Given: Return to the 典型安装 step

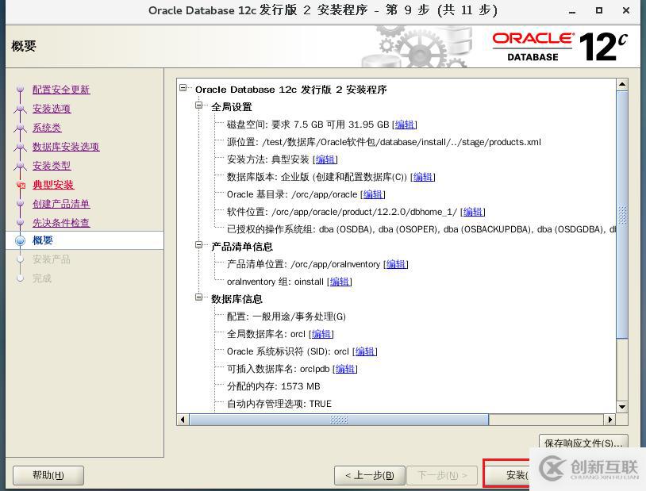Looking at the screenshot, I should point(53,185).
